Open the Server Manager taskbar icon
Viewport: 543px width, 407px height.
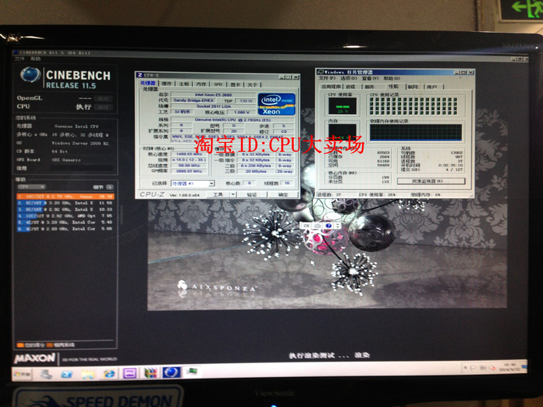click(x=45, y=374)
